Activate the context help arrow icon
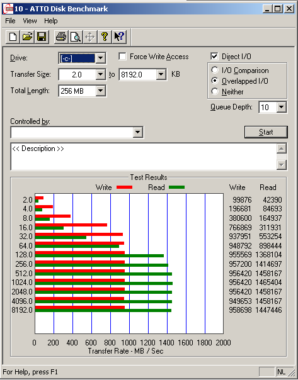This screenshot has width=298, height=380. 119,37
